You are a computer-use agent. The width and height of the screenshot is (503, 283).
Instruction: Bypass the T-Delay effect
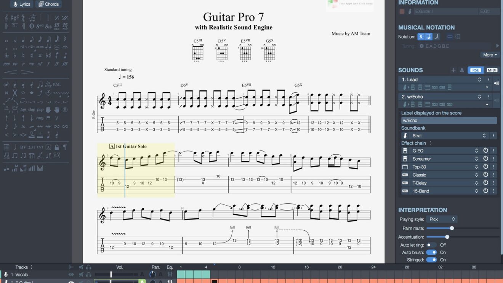pyautogui.click(x=485, y=183)
